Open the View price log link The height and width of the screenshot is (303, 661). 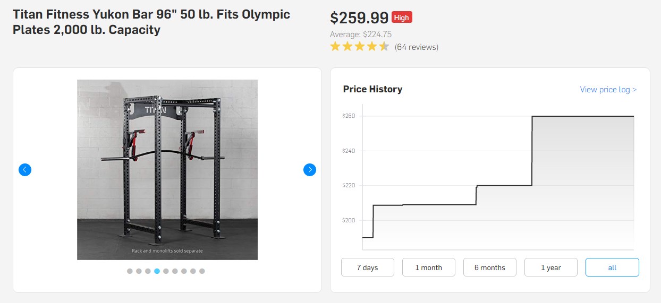[608, 90]
